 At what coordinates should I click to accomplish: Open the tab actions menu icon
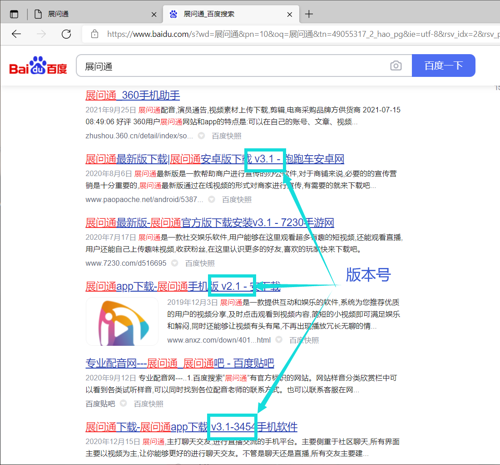(x=14, y=14)
